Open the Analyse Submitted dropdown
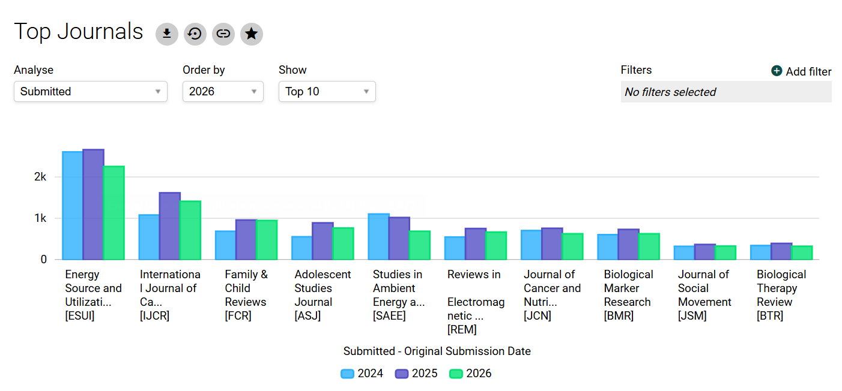 [x=91, y=91]
